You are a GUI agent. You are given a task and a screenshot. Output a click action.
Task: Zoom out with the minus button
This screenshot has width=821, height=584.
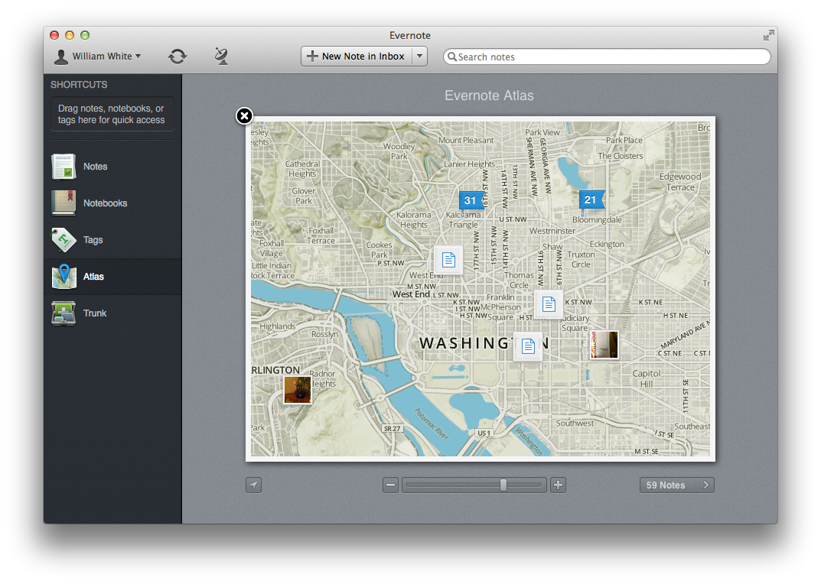click(390, 485)
